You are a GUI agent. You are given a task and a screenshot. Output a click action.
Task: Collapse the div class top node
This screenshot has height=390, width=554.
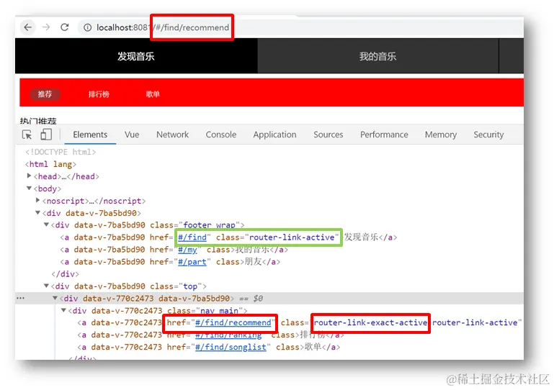coord(46,286)
